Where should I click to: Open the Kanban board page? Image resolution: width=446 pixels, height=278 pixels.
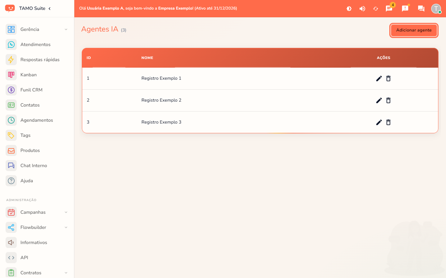point(37,75)
